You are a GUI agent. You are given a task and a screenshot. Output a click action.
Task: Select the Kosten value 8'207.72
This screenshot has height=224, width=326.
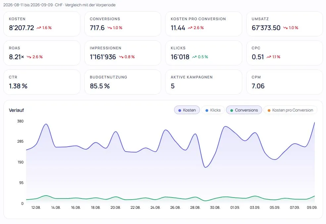(x=22, y=28)
